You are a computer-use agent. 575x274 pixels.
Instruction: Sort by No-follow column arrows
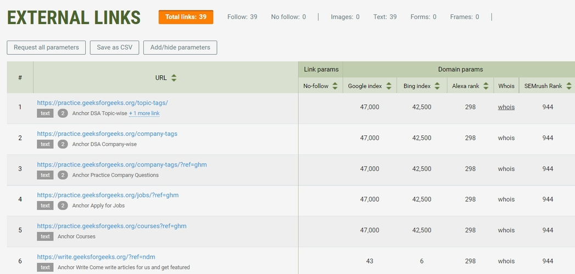coord(335,86)
